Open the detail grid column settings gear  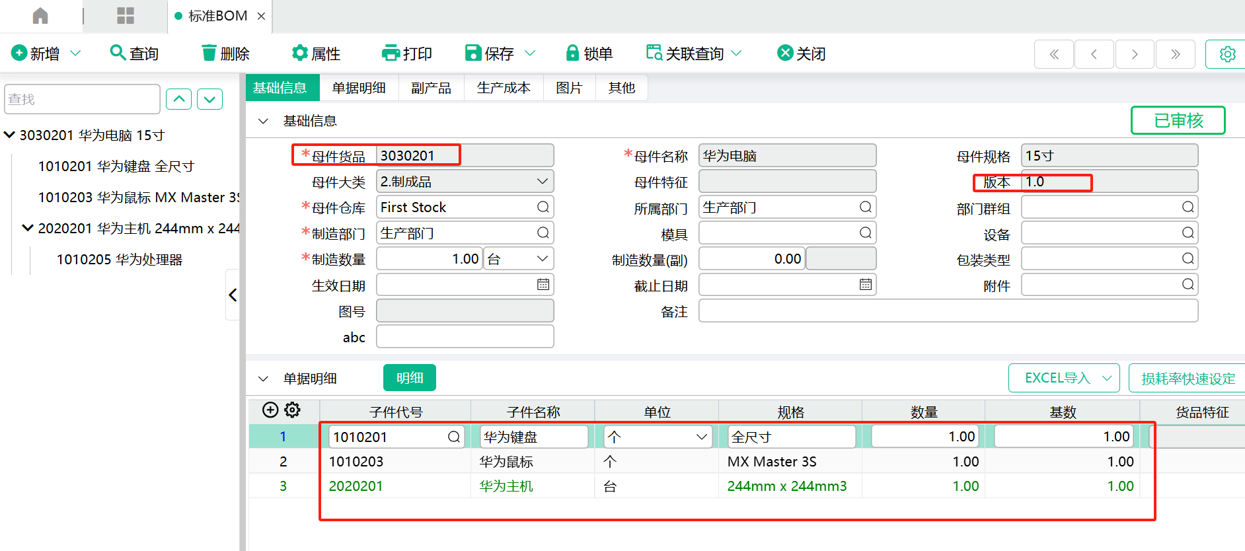[292, 410]
